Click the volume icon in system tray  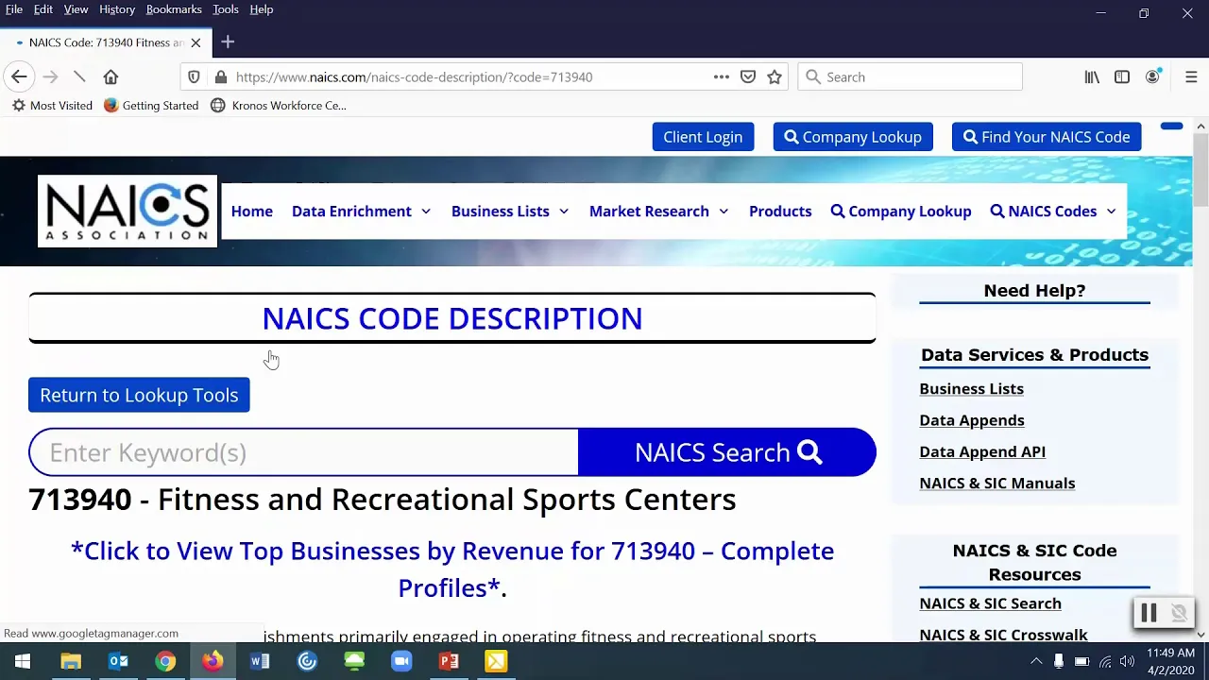click(1127, 661)
